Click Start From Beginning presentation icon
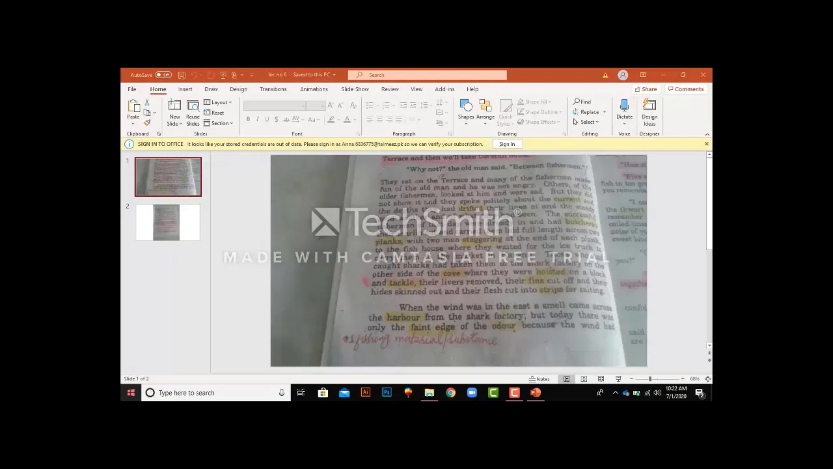Viewport: 833px width, 469px height. pyautogui.click(x=223, y=75)
